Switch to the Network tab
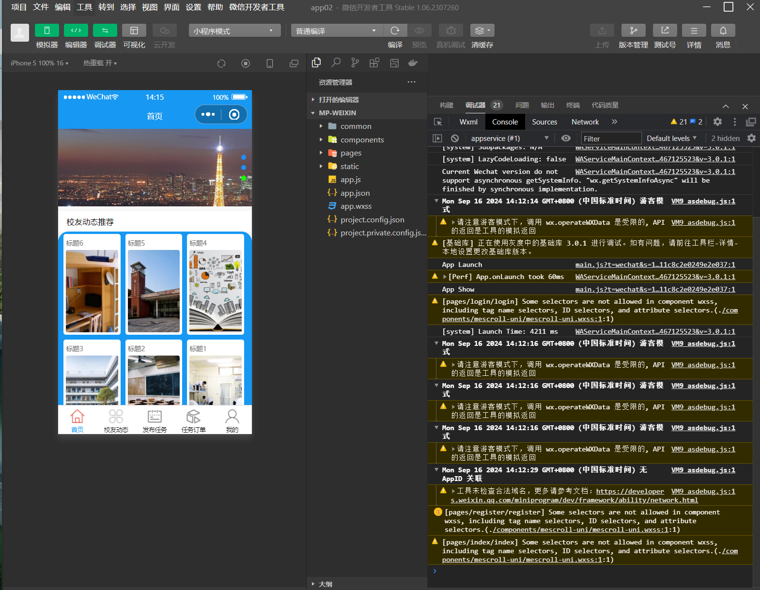760x590 pixels. tap(585, 122)
